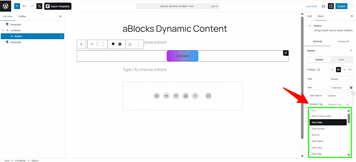
Task: Open options for Button list item
Action: coord(61,36)
